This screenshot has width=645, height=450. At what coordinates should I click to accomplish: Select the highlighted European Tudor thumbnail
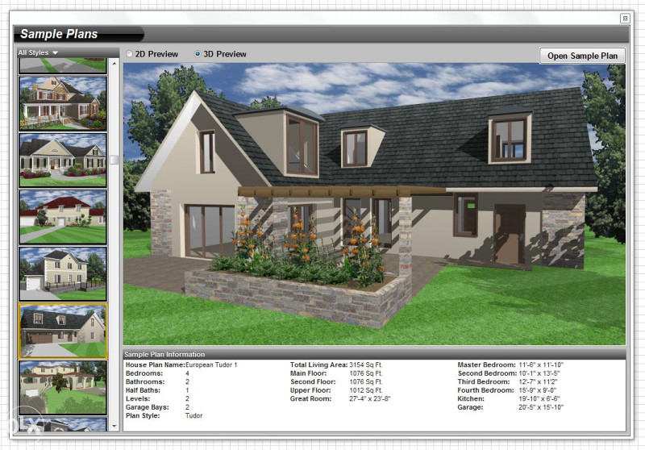63,331
